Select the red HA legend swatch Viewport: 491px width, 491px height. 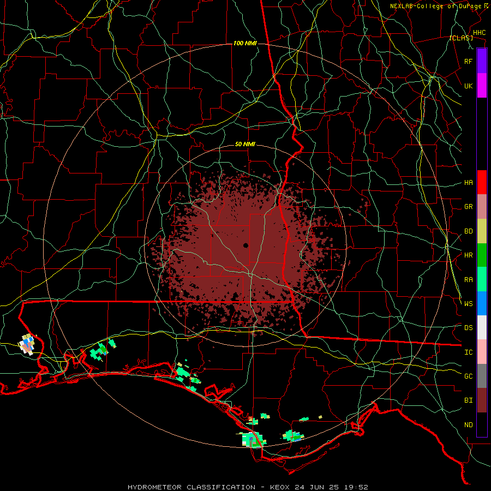point(482,182)
